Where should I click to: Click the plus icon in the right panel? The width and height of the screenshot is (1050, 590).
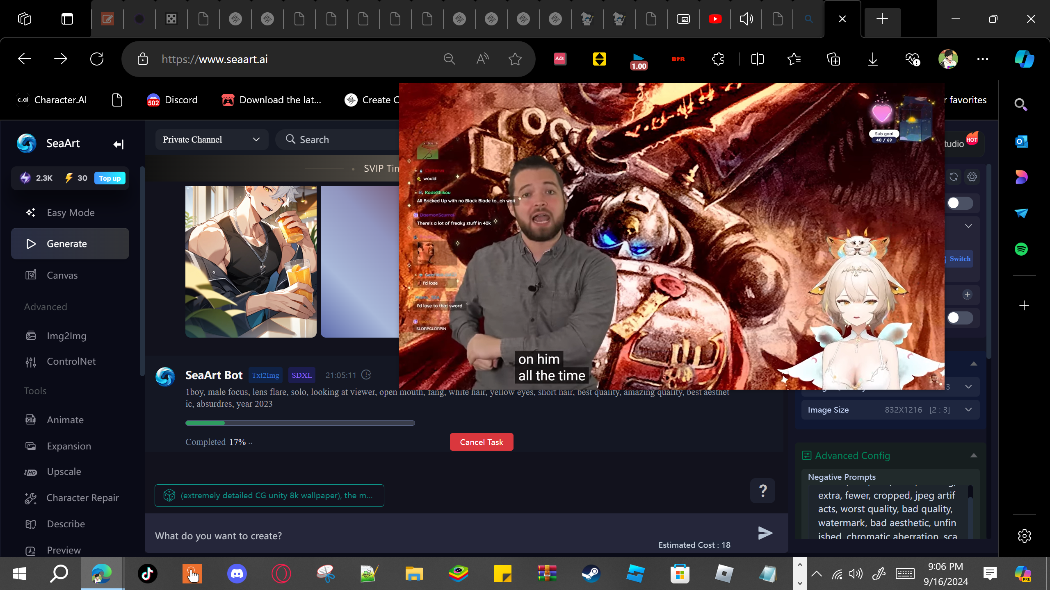pos(968,295)
